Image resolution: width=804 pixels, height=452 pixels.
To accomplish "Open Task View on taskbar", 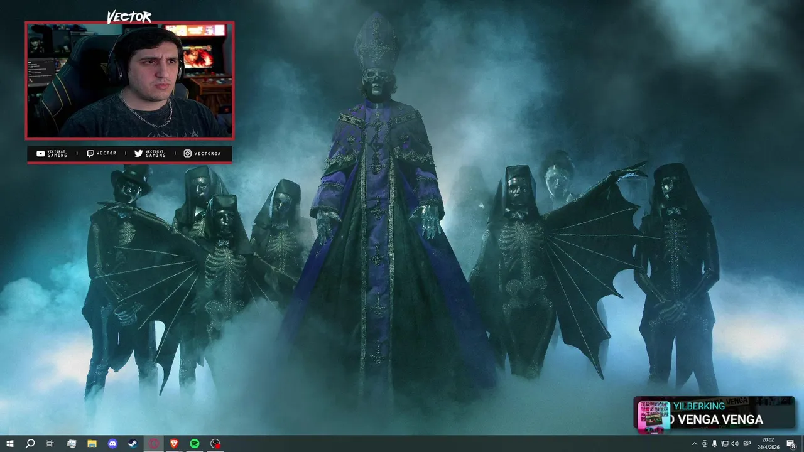I will click(50, 444).
